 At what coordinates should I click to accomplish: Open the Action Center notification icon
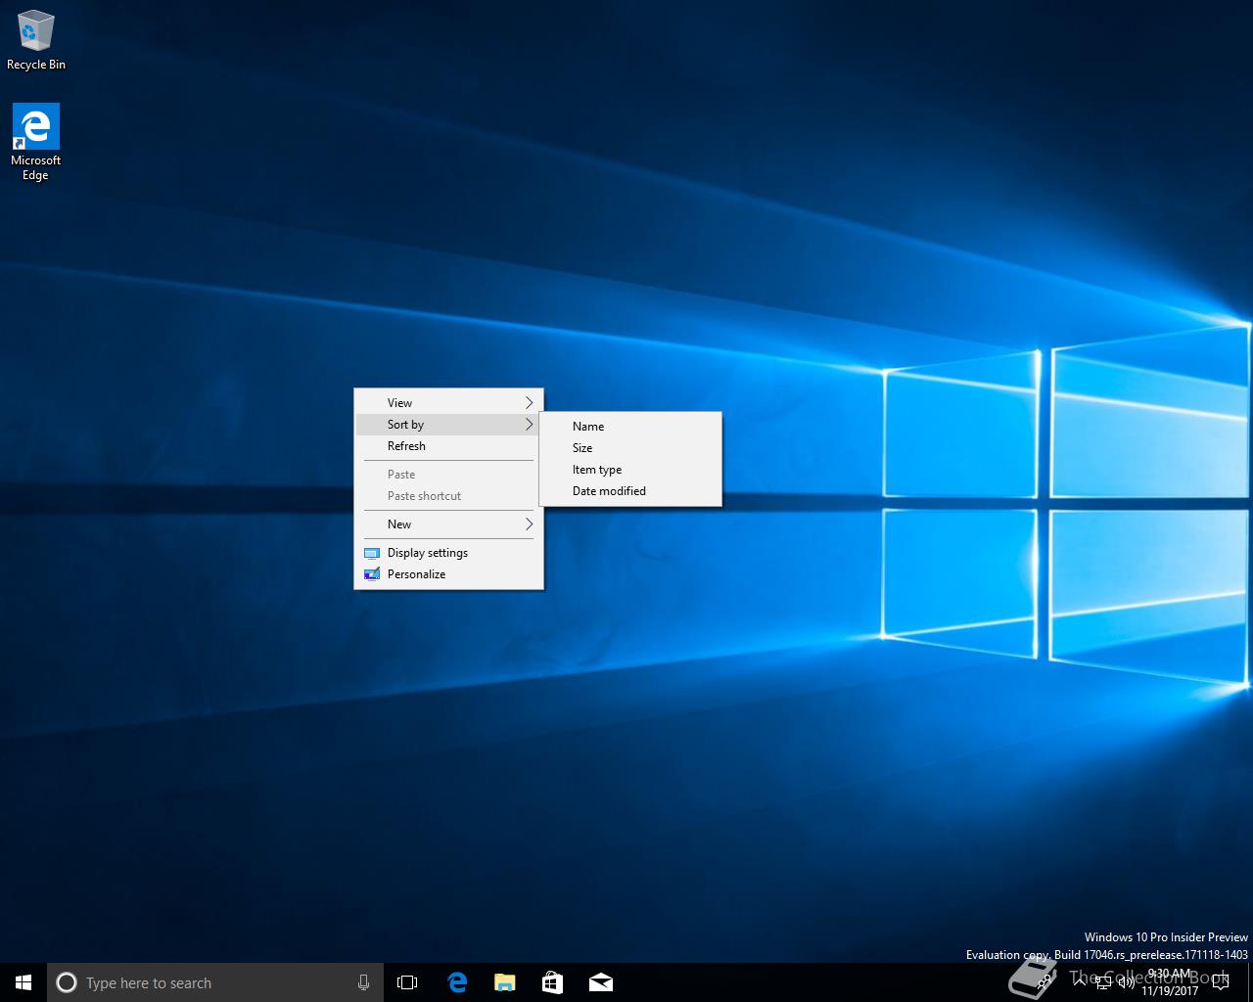(1220, 982)
